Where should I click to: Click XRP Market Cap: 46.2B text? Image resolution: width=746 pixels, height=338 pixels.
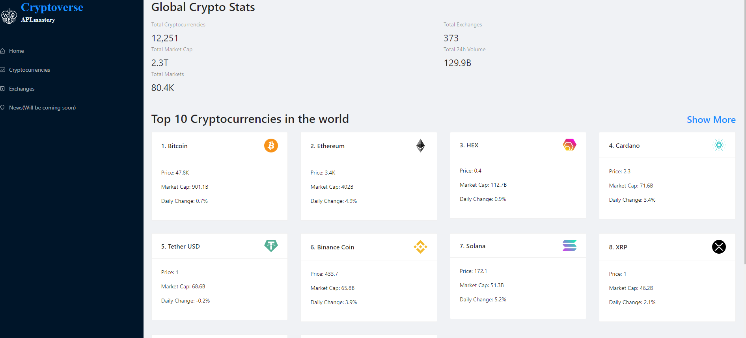[x=631, y=288]
